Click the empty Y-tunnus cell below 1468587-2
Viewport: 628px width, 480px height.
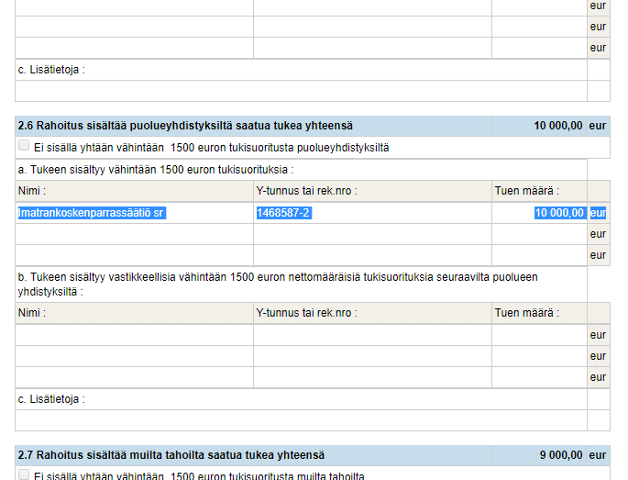[372, 234]
